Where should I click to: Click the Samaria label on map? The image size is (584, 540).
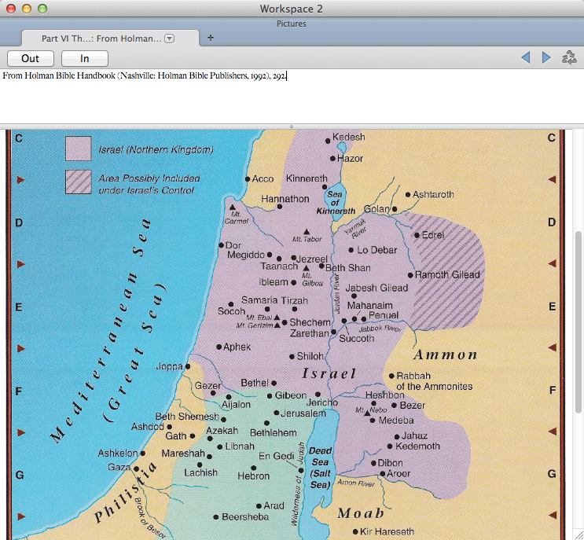point(259,299)
